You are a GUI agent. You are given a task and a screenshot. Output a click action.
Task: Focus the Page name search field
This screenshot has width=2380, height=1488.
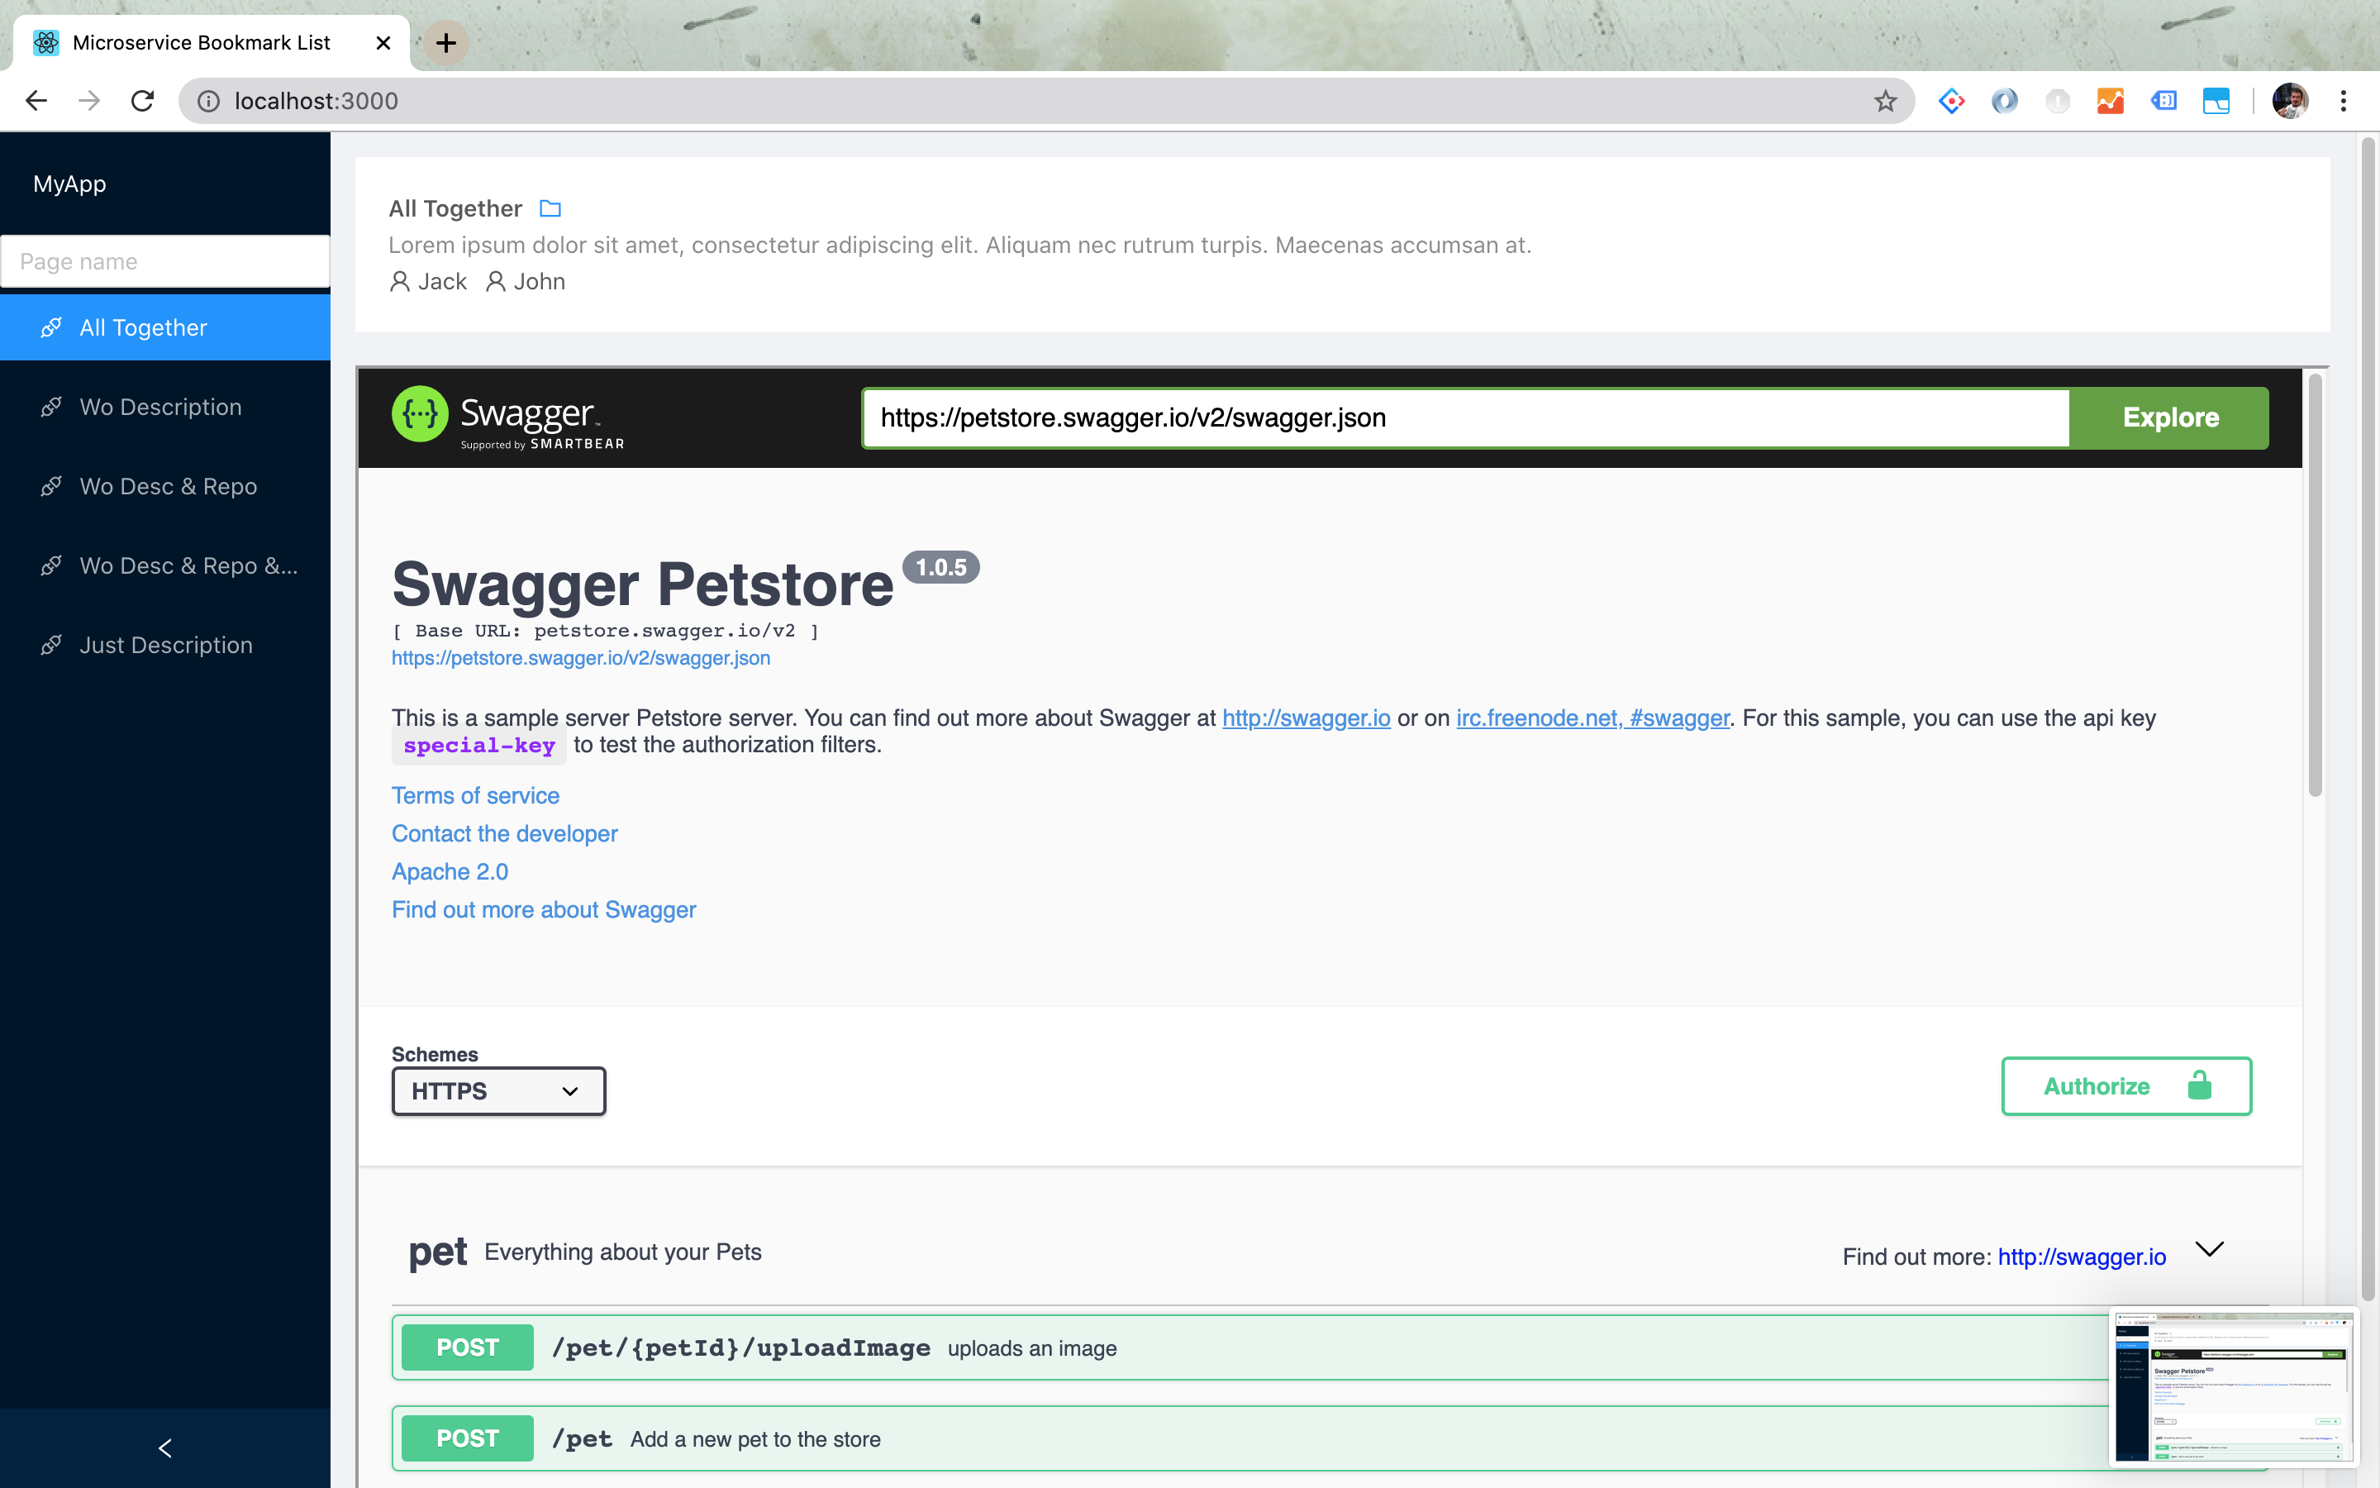pyautogui.click(x=165, y=260)
